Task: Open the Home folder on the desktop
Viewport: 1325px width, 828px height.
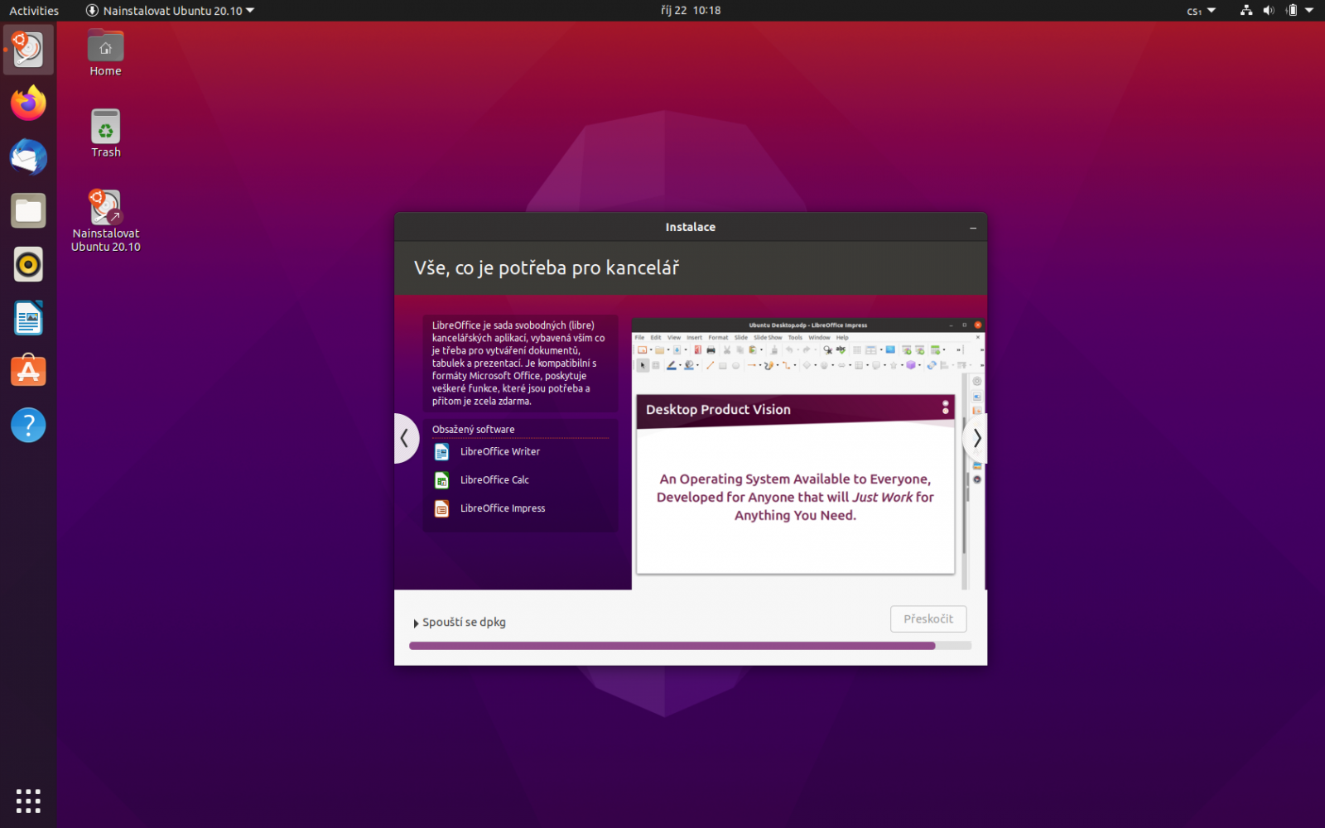Action: (105, 50)
